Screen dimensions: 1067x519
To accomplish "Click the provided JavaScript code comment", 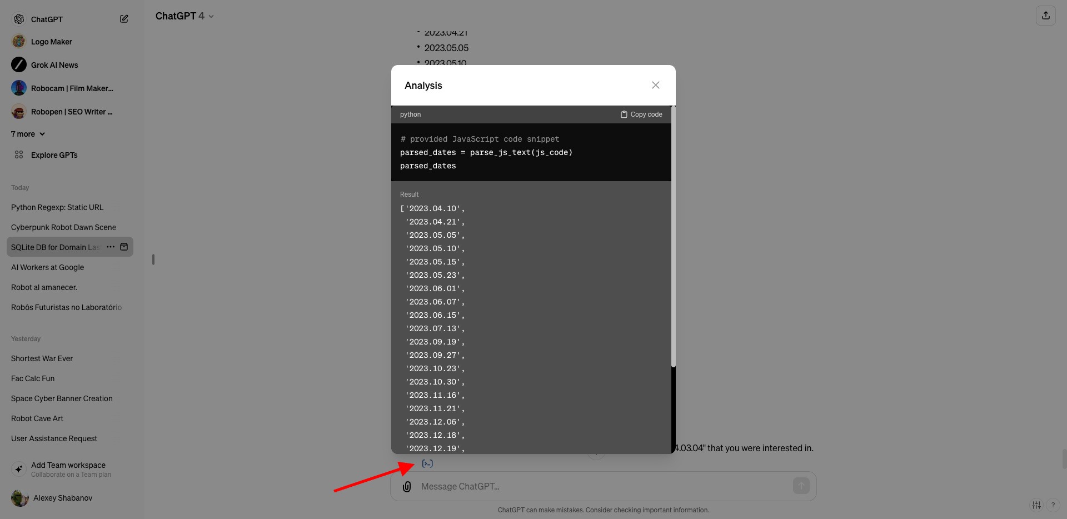I will (480, 139).
